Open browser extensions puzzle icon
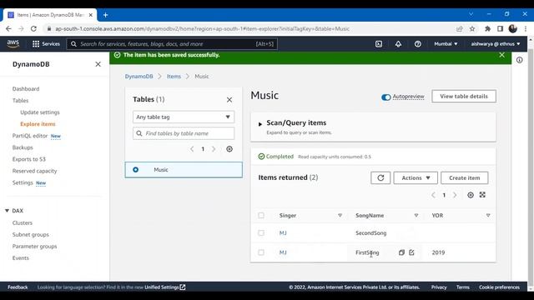The height and width of the screenshot is (300, 534). 487,29
